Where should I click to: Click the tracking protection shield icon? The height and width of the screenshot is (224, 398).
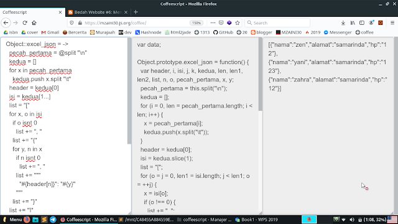[x=72, y=23]
